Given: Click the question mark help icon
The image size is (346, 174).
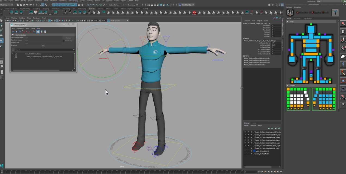Looking at the screenshot, I should click(343, 105).
